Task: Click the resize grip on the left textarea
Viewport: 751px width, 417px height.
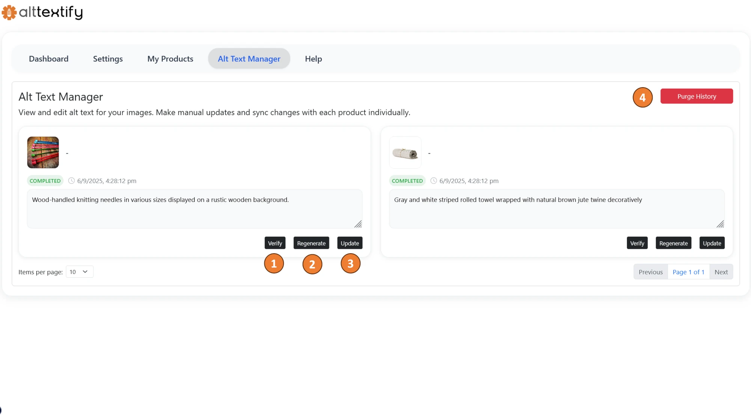Action: pos(359,225)
